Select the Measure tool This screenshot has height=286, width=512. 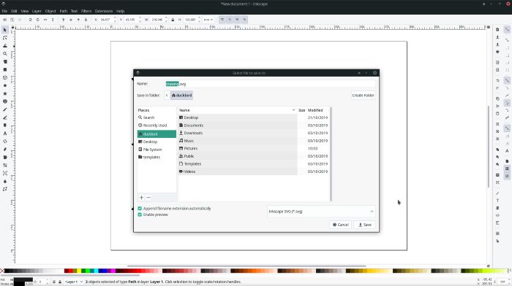pyautogui.click(x=5, y=61)
